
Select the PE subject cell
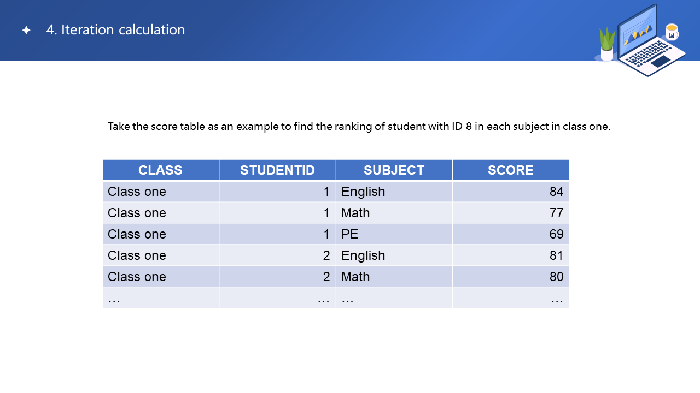click(x=350, y=234)
